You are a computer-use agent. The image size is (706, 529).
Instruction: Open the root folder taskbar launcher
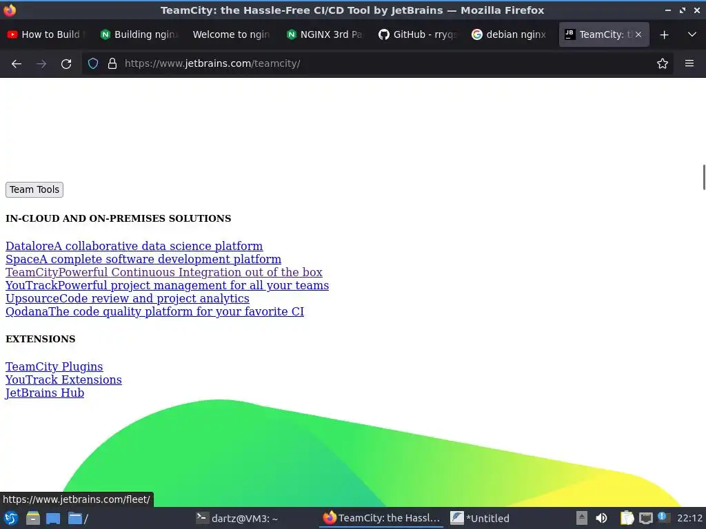coord(78,518)
